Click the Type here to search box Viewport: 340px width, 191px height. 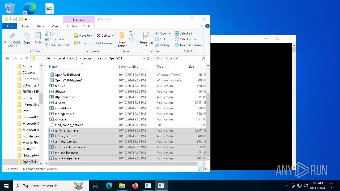(51, 186)
